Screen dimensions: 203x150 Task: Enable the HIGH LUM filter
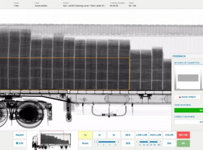click(155, 135)
